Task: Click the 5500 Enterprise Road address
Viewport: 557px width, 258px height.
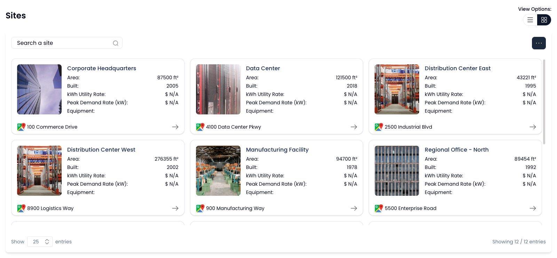Action: coord(410,208)
